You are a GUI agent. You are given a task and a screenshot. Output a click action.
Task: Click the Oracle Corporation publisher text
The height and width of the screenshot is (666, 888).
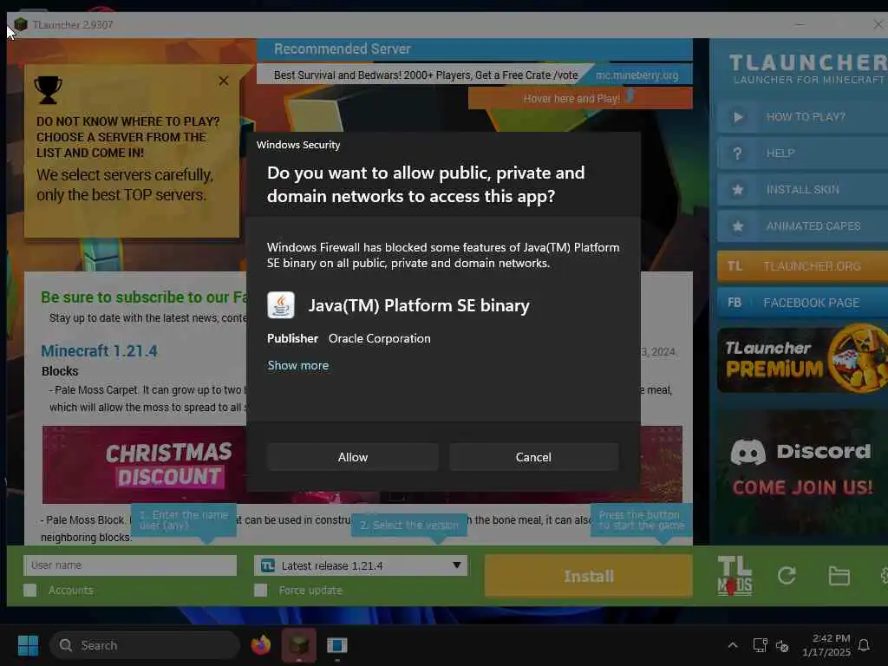click(380, 339)
